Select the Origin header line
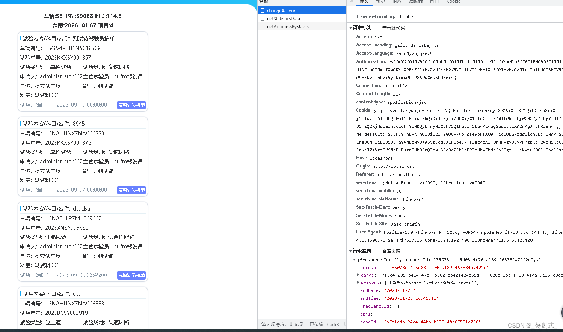Viewport: 563px width, 332px height. pyautogui.click(x=385, y=166)
